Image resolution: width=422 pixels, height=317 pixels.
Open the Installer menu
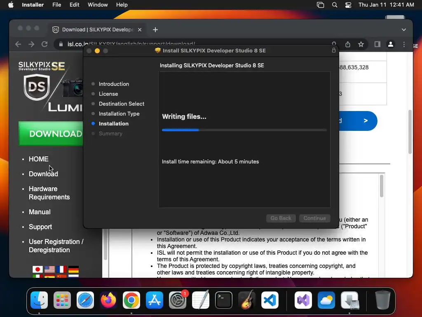pyautogui.click(x=33, y=5)
